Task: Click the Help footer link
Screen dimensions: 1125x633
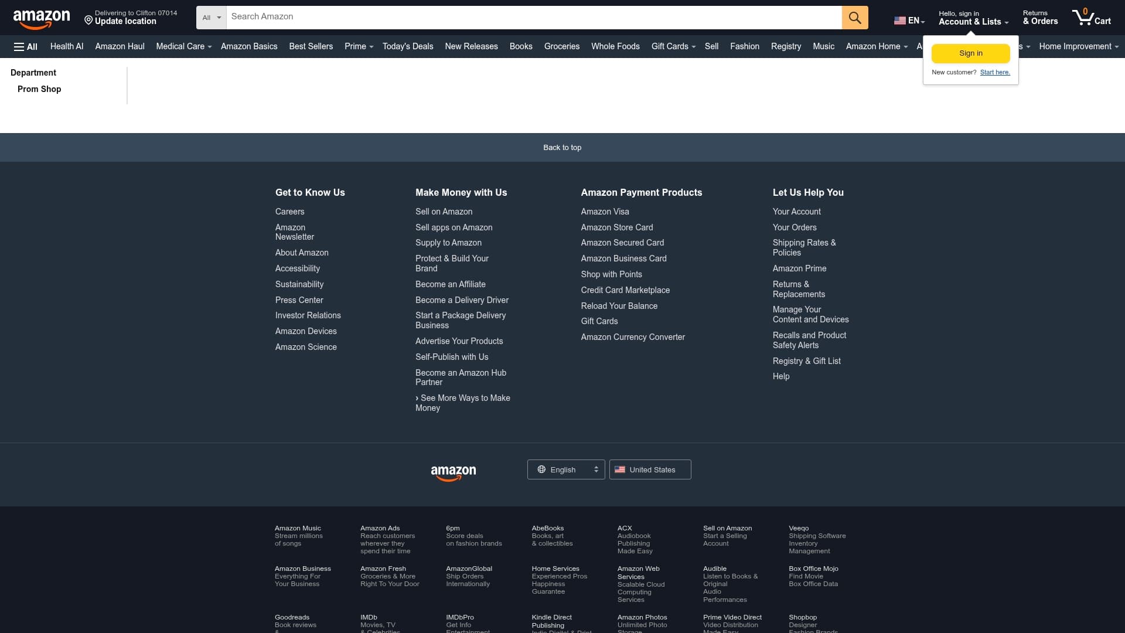Action: pyautogui.click(x=781, y=376)
